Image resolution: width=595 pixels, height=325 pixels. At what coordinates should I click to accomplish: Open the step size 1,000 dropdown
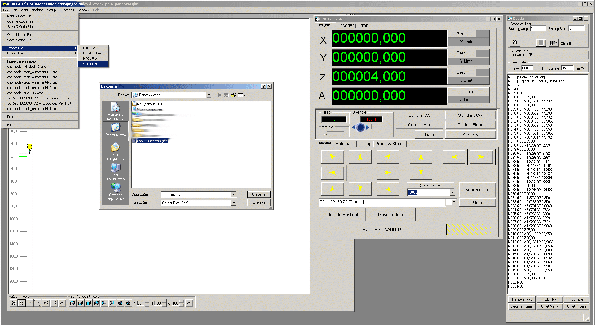click(452, 193)
